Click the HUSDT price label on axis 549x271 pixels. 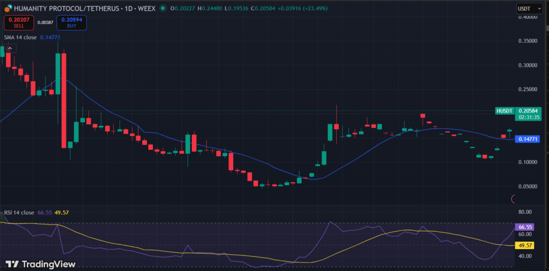tap(505, 110)
